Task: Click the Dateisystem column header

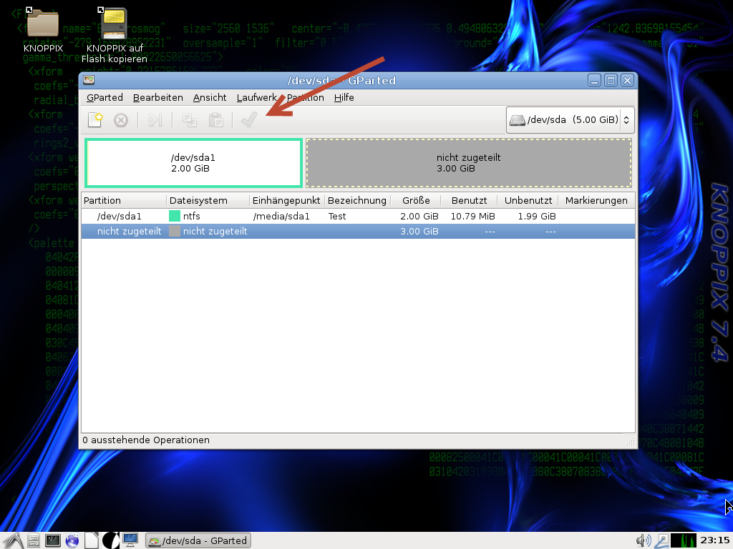Action: [208, 200]
